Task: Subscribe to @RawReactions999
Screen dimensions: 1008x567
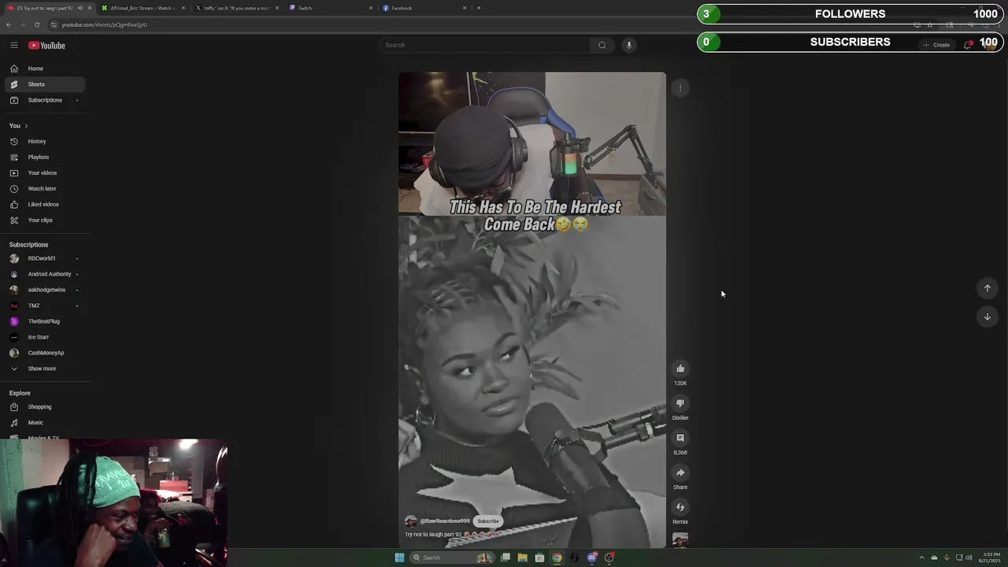Action: (x=488, y=521)
